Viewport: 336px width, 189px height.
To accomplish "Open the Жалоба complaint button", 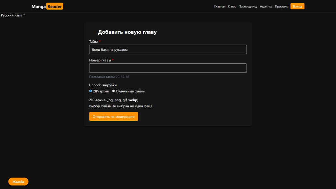I will click(x=18, y=182).
